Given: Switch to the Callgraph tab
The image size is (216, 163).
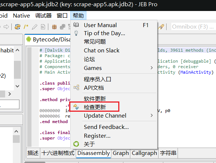Looking at the screenshot, I should 144,153.
